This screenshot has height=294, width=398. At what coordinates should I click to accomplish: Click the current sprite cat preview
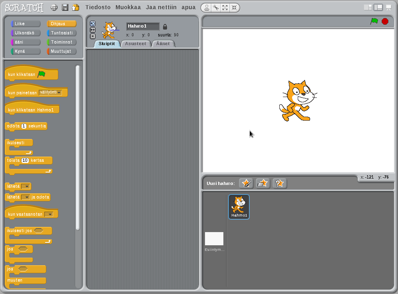(110, 30)
